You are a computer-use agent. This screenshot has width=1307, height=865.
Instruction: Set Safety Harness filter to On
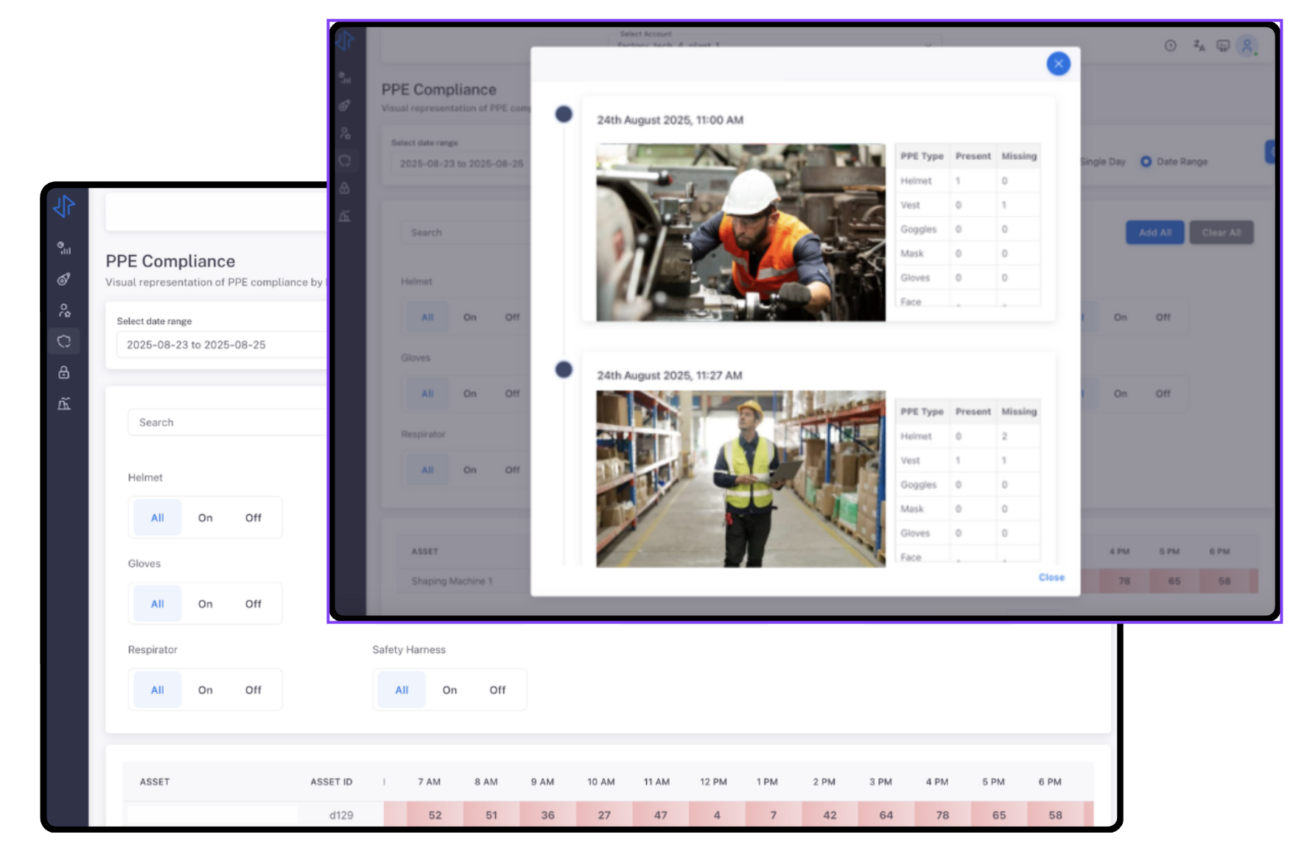click(x=449, y=690)
